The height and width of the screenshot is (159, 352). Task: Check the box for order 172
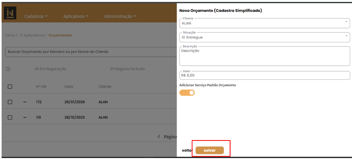point(10,102)
